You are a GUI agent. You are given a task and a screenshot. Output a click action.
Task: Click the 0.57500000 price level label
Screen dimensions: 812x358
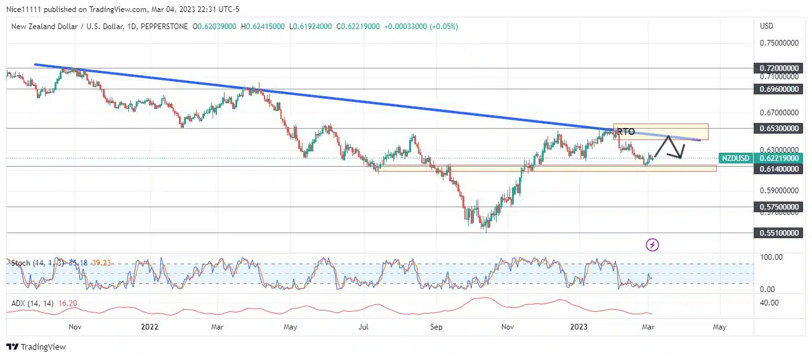tap(778, 207)
